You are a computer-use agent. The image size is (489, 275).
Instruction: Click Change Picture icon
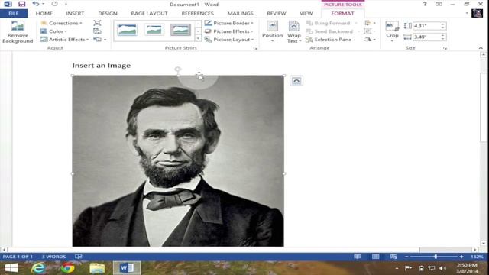97,31
